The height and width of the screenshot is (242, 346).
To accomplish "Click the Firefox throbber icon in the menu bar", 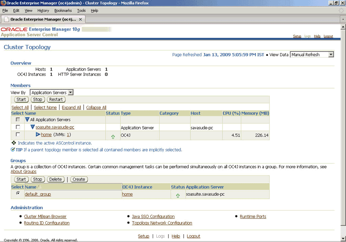I will click(341, 10).
